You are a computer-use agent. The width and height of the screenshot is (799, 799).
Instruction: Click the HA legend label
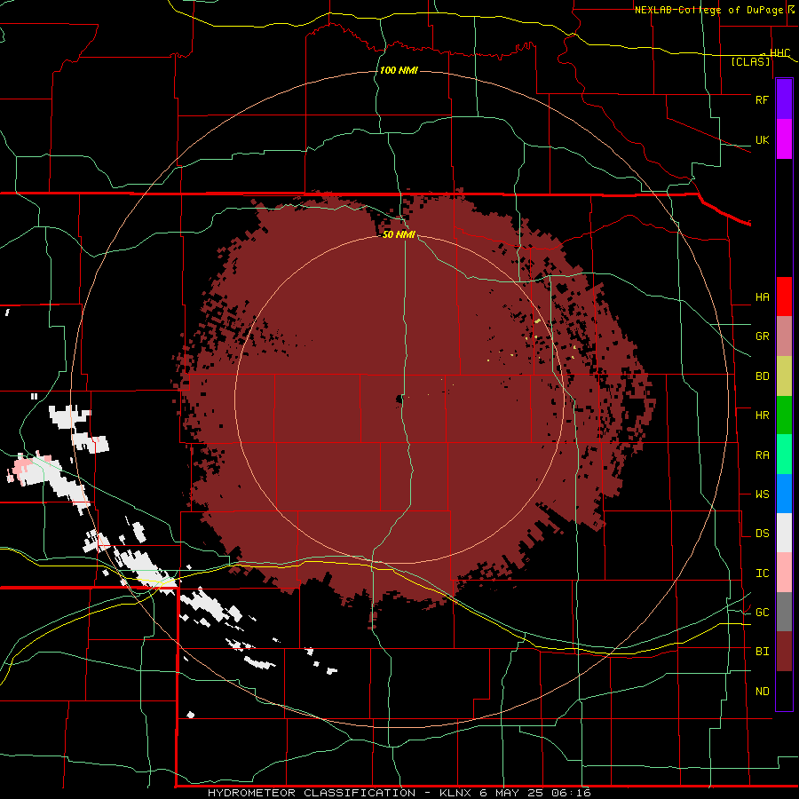762,297
